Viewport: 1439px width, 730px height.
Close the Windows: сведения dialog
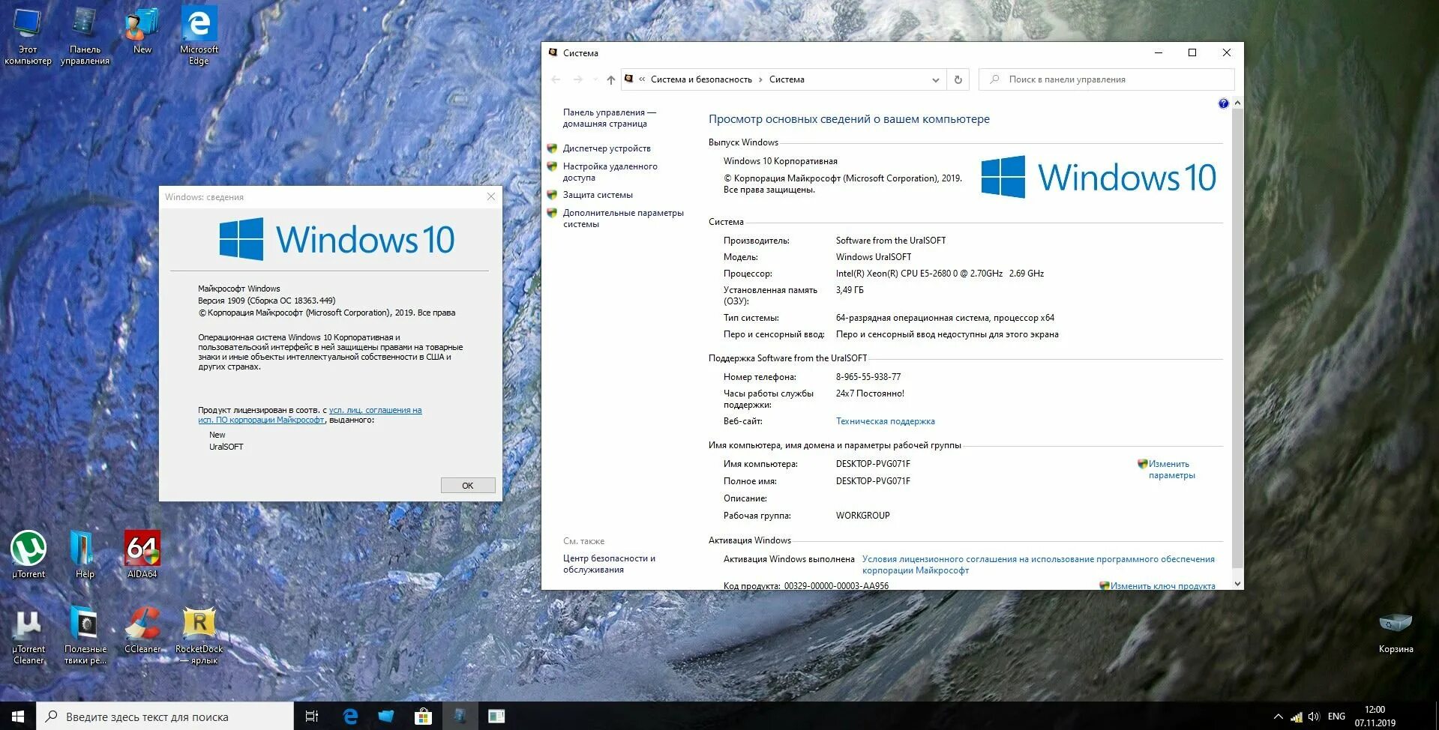point(491,197)
